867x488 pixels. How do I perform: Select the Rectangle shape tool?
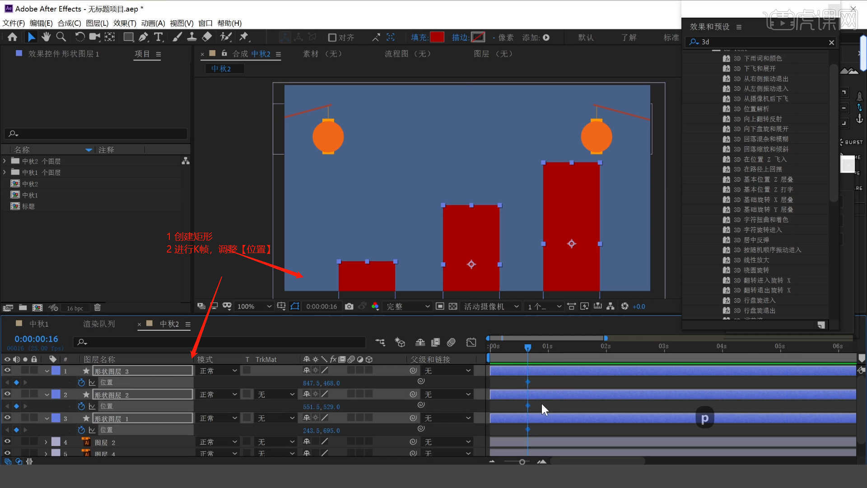tap(129, 37)
